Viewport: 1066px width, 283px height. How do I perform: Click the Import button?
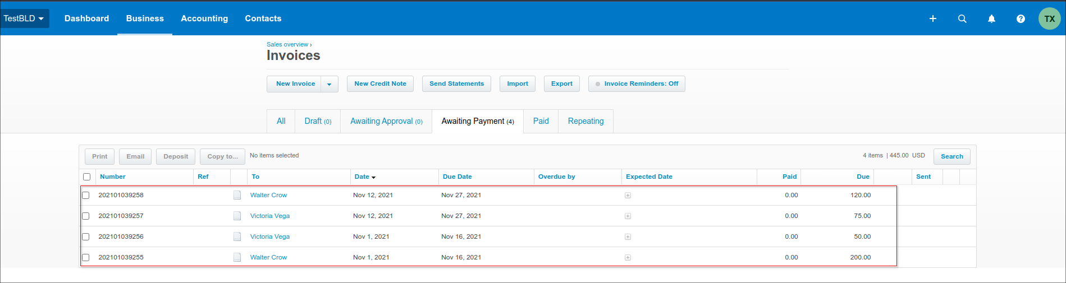point(518,84)
